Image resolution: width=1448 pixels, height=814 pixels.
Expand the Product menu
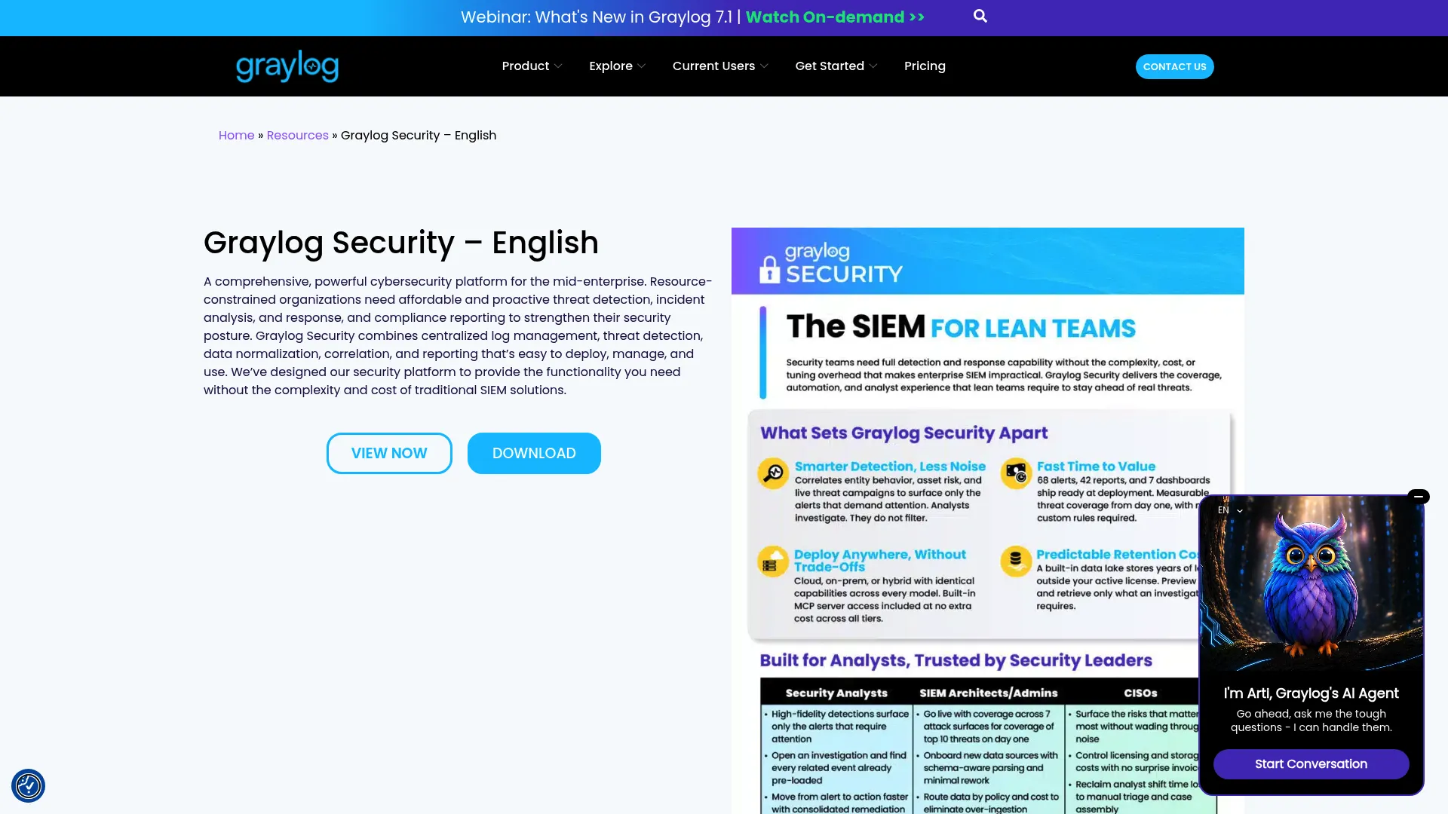tap(532, 66)
